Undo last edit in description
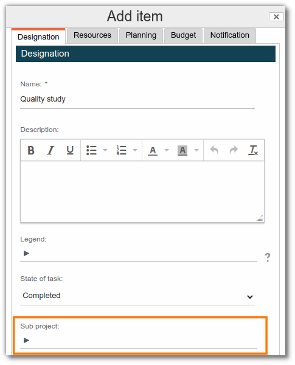 coord(214,150)
